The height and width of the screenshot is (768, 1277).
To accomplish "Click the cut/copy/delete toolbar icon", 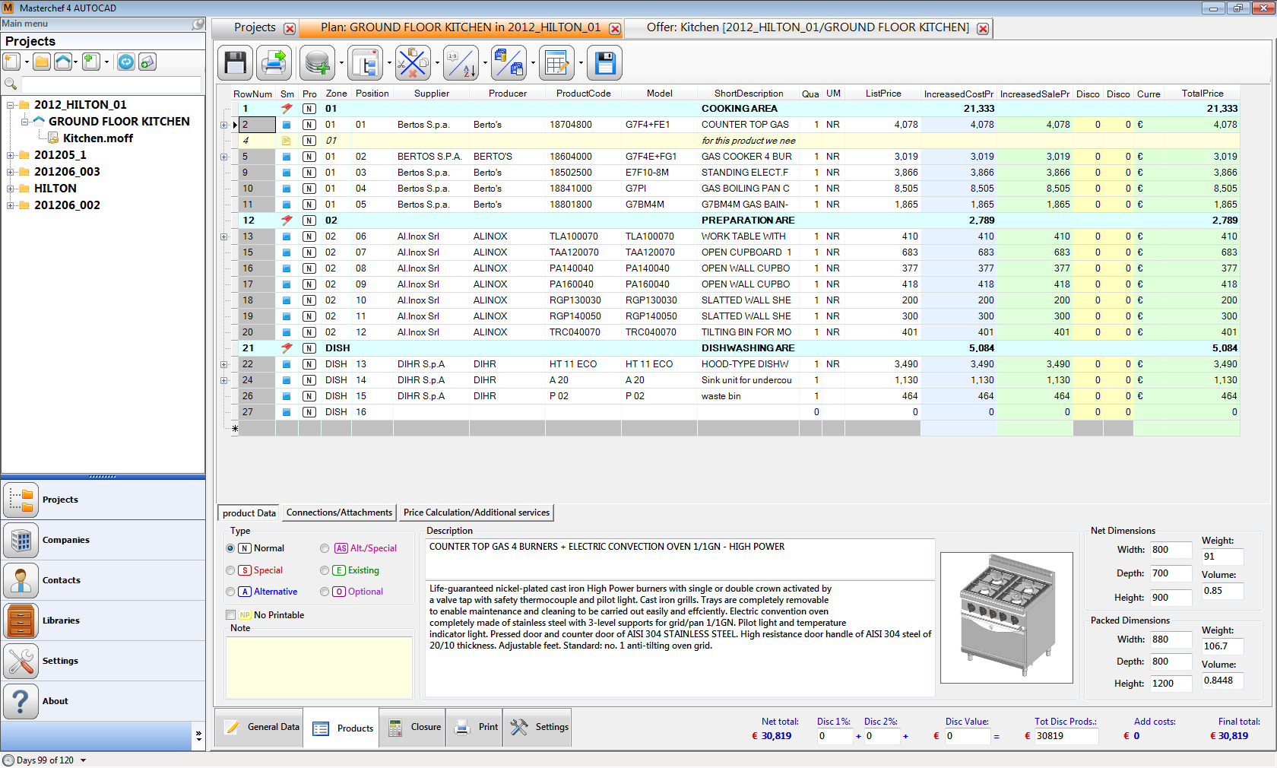I will pos(413,63).
